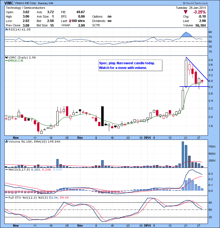Click the date Tuesday 28-Jan-2014

click(x=191, y=8)
